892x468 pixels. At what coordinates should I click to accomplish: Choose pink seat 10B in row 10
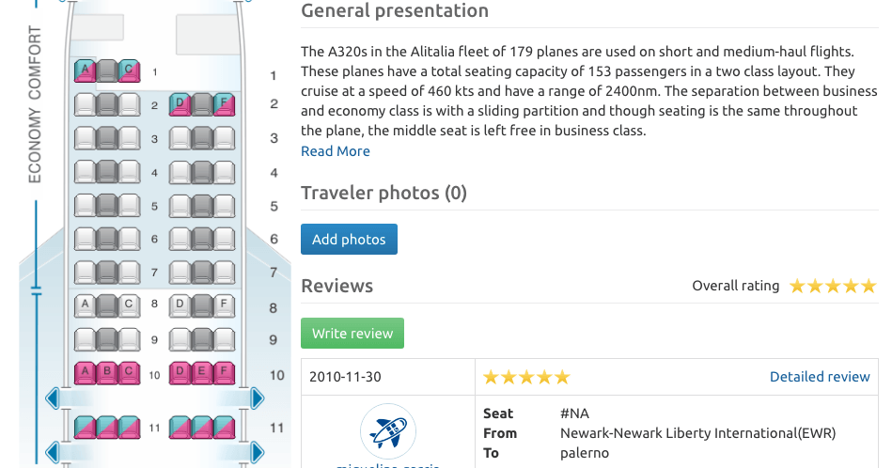(107, 373)
